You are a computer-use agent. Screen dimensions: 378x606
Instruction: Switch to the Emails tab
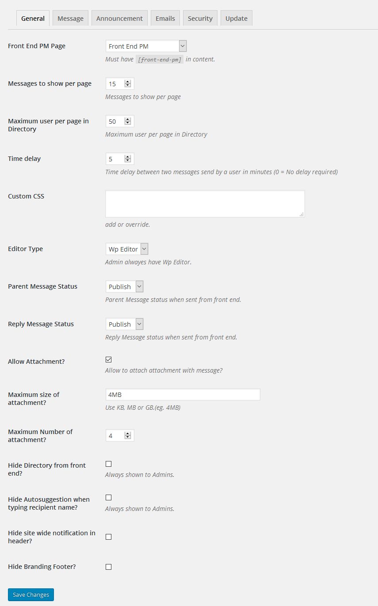tap(165, 18)
